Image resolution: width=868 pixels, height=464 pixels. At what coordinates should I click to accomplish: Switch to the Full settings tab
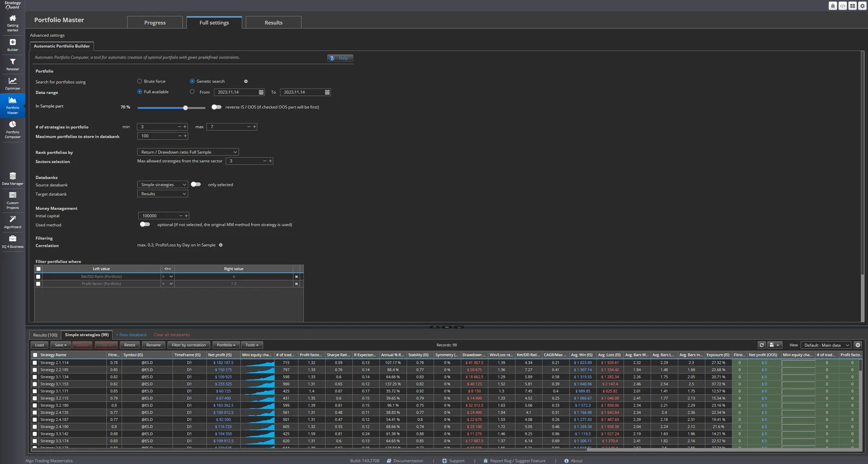tap(214, 22)
